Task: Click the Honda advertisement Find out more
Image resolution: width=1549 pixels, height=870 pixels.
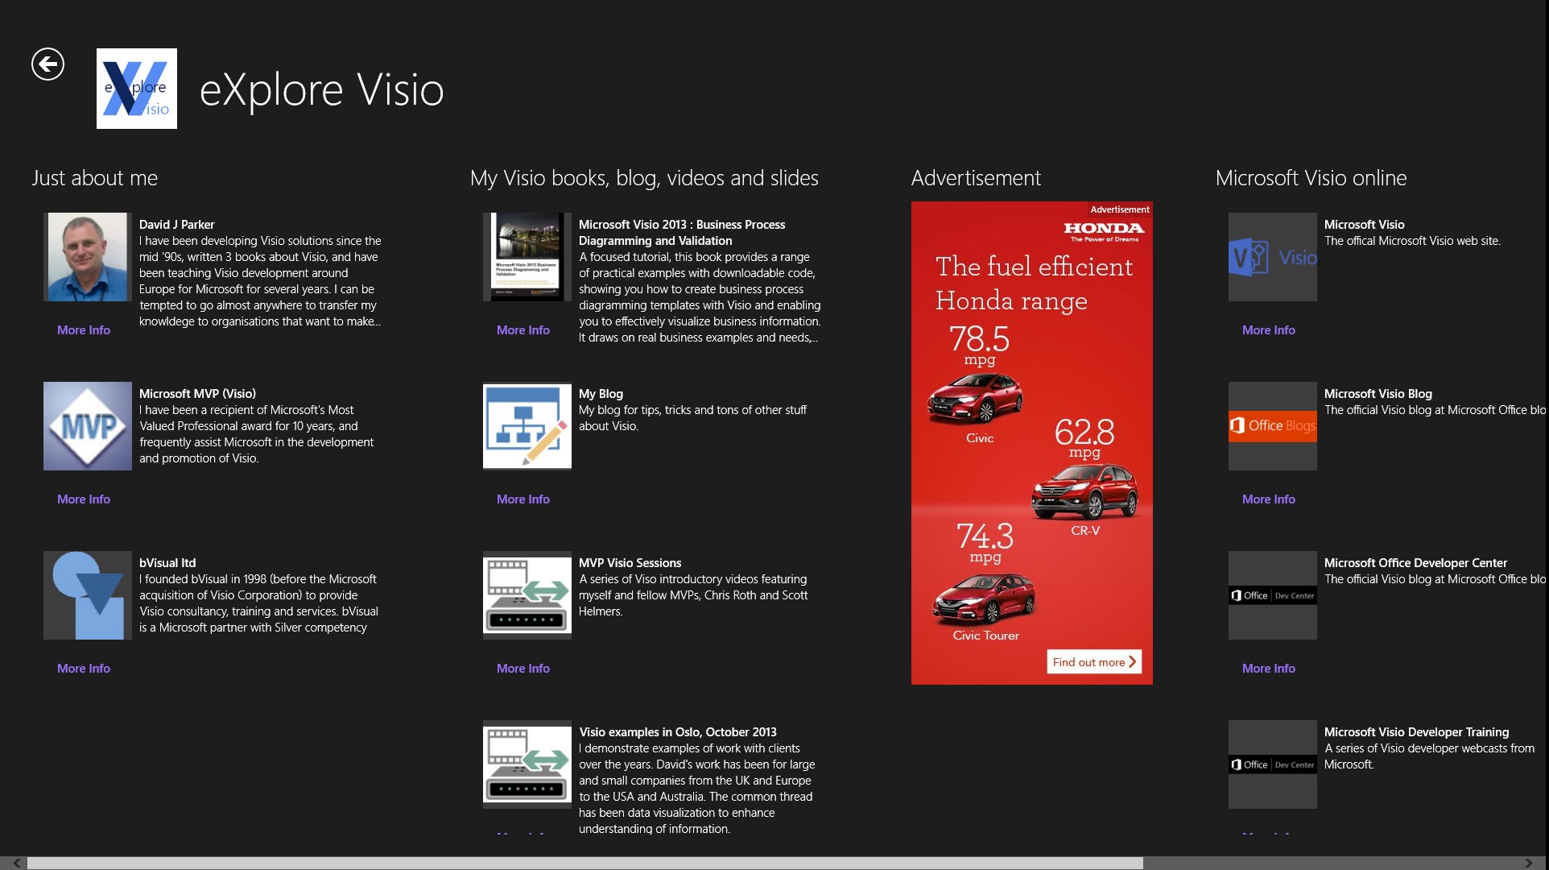Action: click(1096, 662)
